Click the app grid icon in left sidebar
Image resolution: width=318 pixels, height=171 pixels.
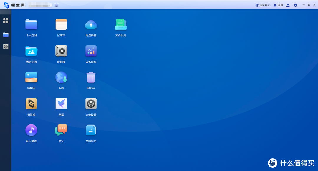tap(6, 21)
